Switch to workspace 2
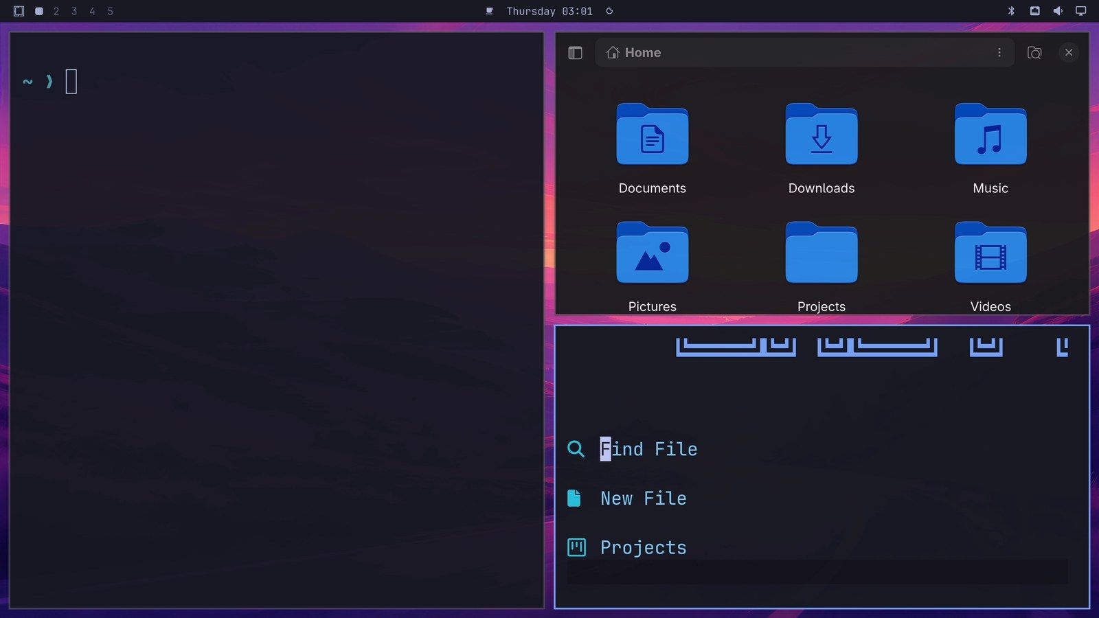Screen dimensions: 1099x618 (x=56, y=11)
